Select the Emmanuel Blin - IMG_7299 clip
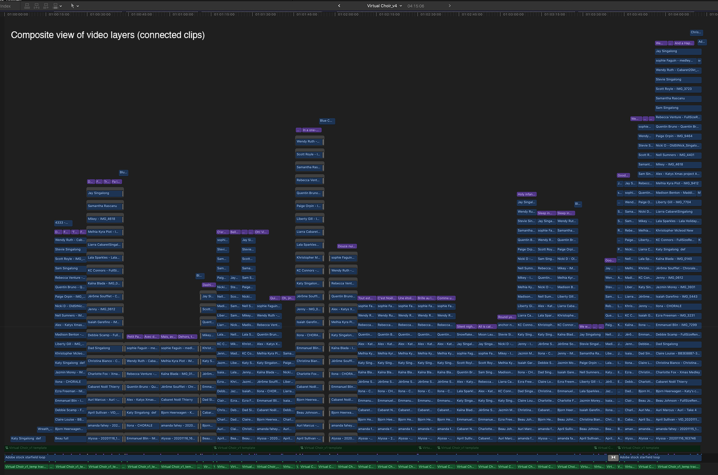718x475 pixels. pos(678,325)
